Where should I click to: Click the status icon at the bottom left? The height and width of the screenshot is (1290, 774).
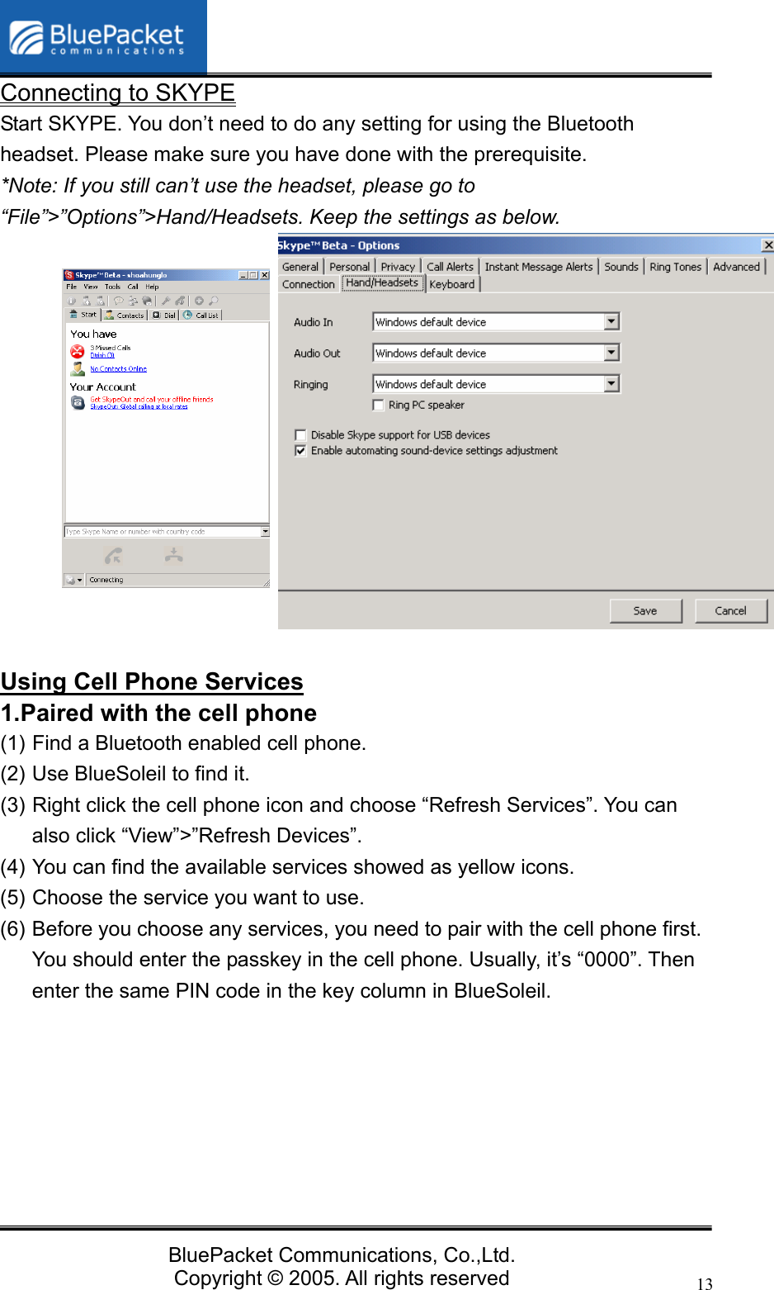pyautogui.click(x=70, y=580)
